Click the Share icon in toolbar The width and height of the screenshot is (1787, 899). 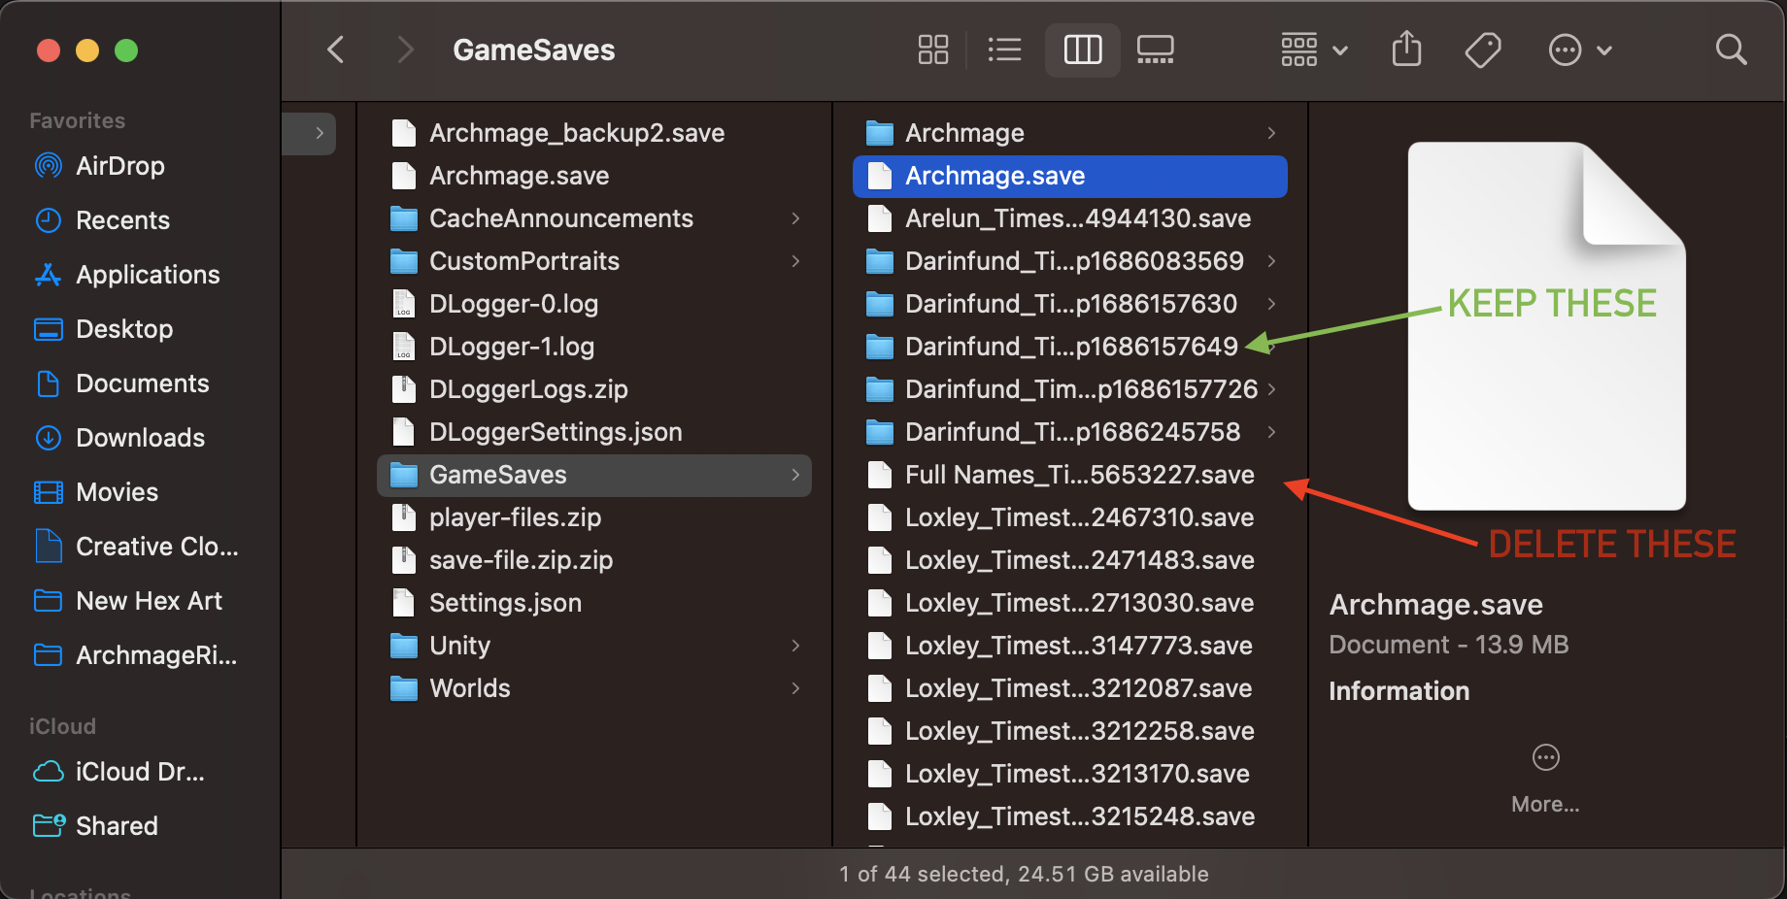(1406, 50)
